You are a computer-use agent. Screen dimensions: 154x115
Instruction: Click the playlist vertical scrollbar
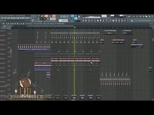click(x=153, y=40)
